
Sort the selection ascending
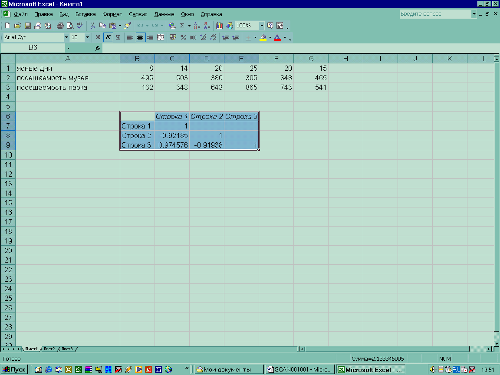coord(197,26)
